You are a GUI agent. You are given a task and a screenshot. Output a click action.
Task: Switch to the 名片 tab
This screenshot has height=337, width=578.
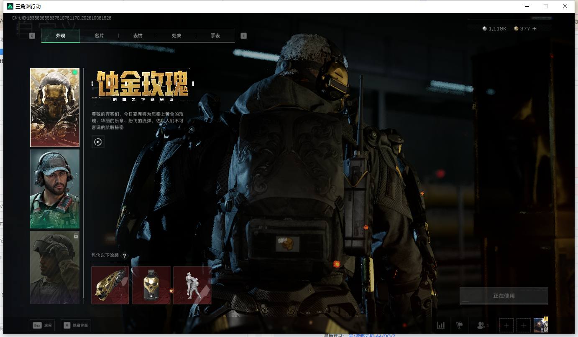pyautogui.click(x=99, y=36)
